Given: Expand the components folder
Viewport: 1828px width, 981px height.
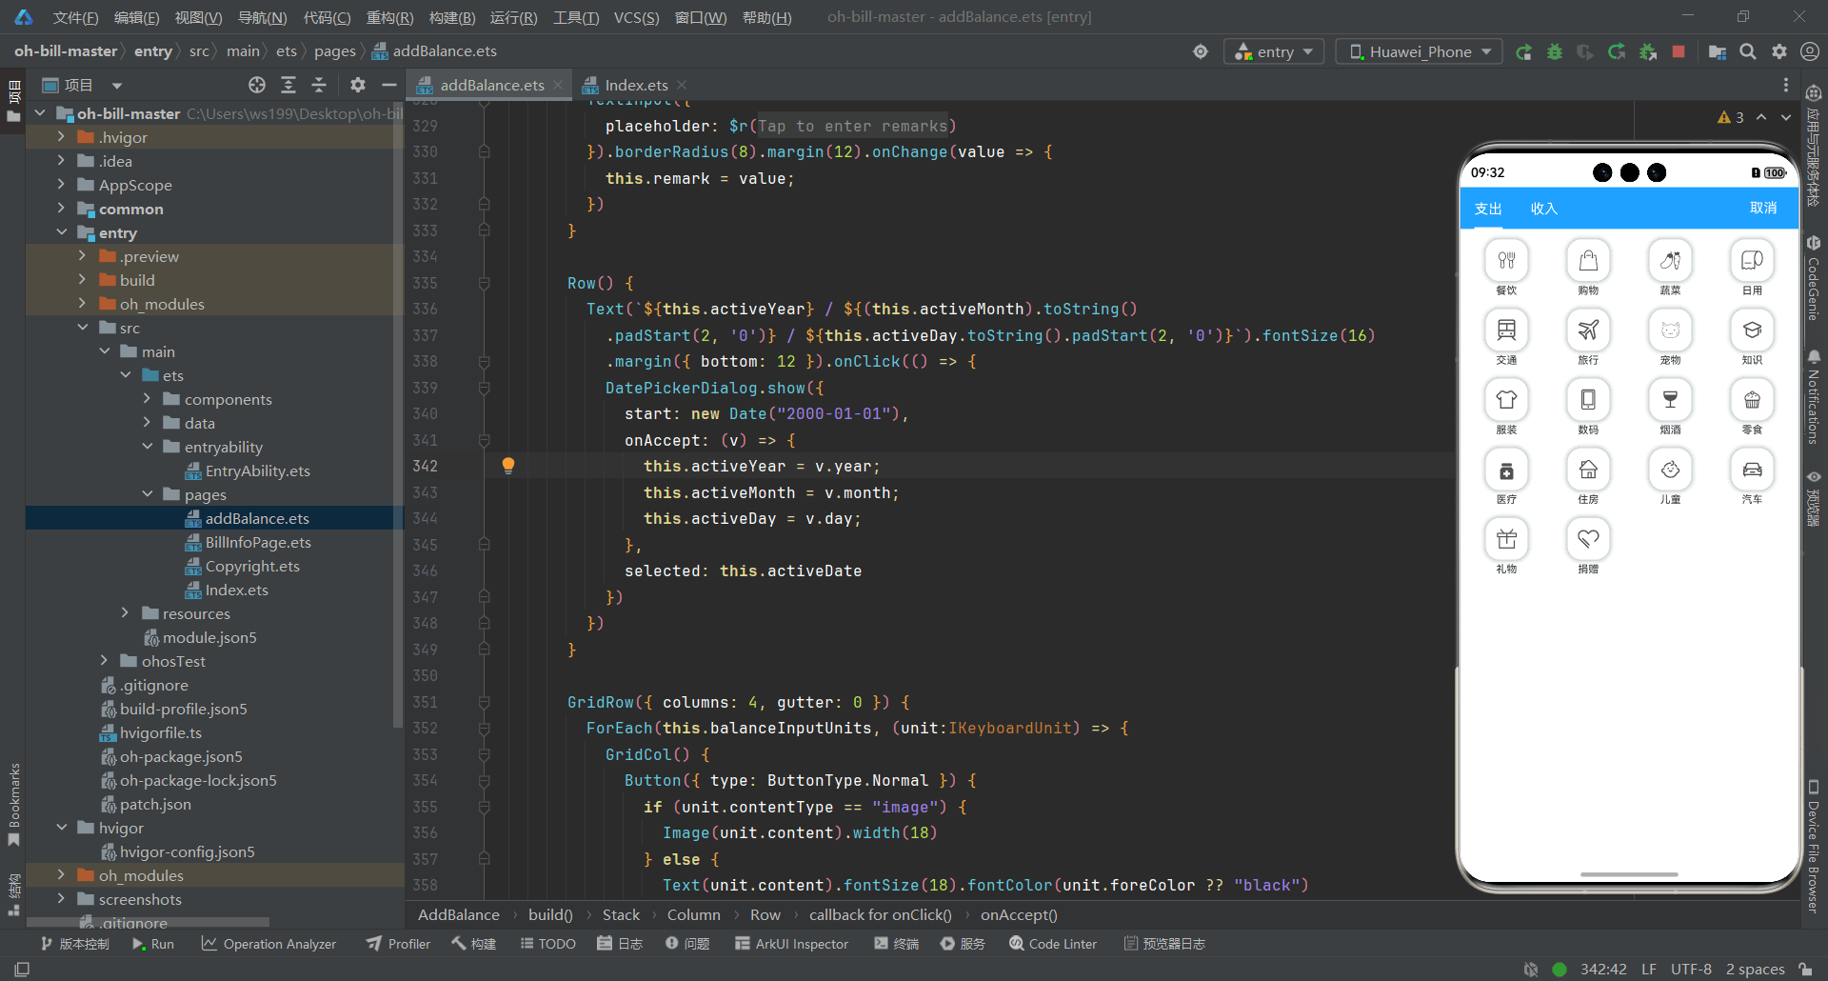Looking at the screenshot, I should [x=147, y=399].
